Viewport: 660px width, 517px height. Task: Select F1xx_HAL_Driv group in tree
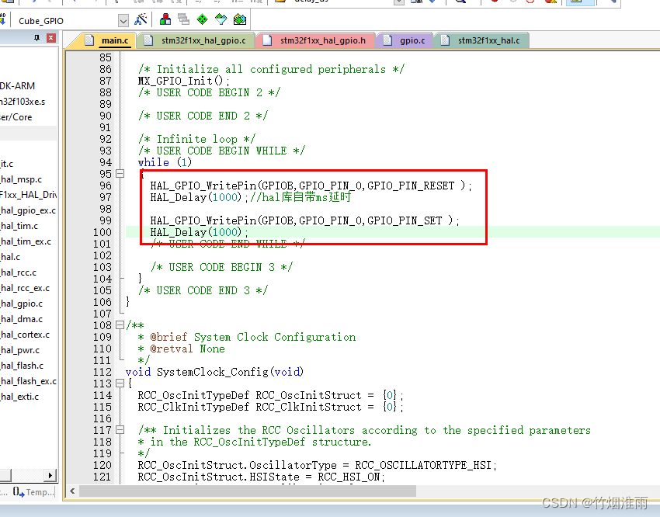point(28,195)
